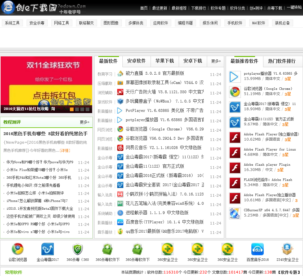This screenshot has width=303, height=276.
Task: Open 下载排行 in top navigation
Action: click(x=198, y=8)
